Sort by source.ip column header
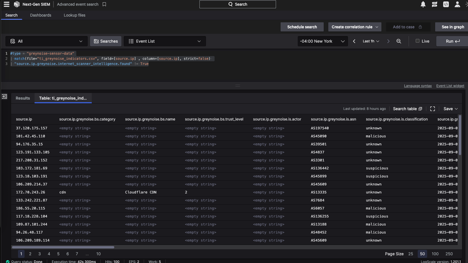This screenshot has width=468, height=263. click(24, 119)
